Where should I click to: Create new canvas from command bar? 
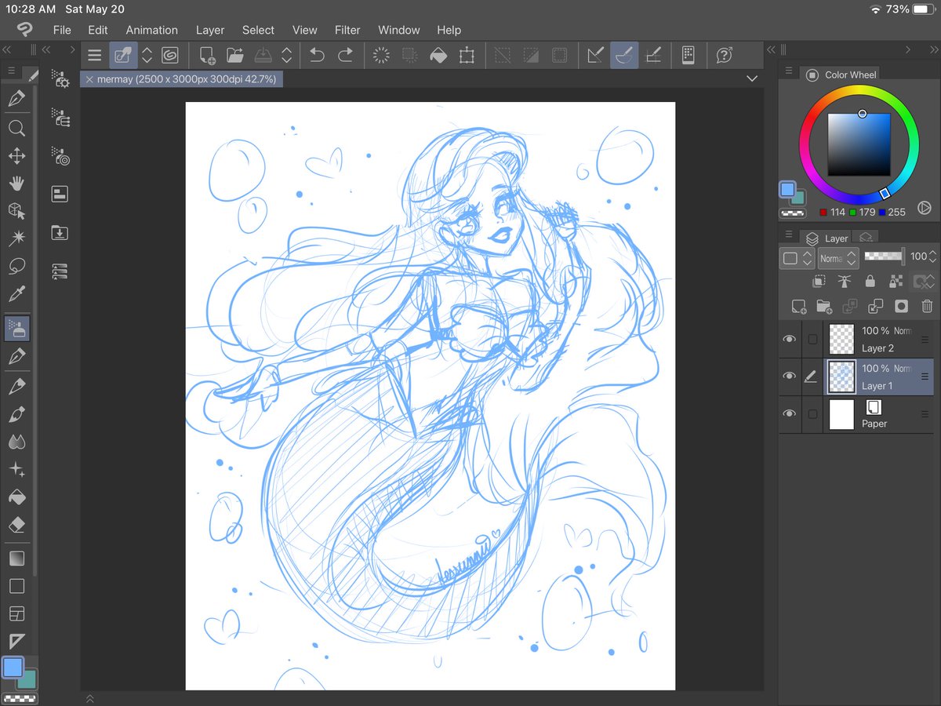click(x=207, y=55)
